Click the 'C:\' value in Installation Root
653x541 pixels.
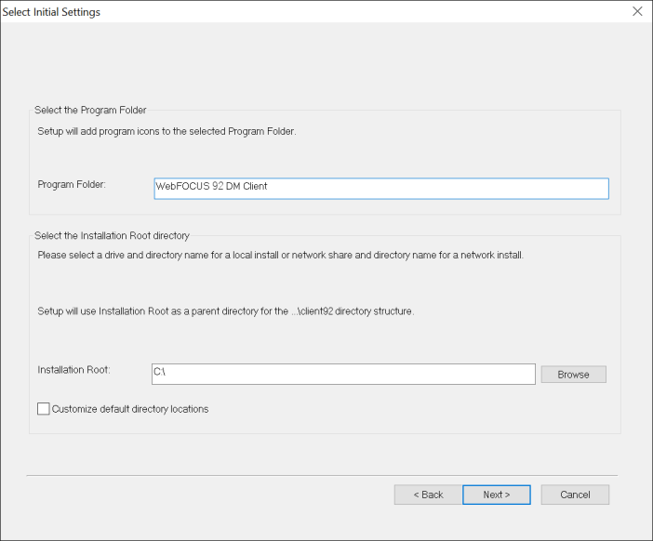(x=159, y=373)
